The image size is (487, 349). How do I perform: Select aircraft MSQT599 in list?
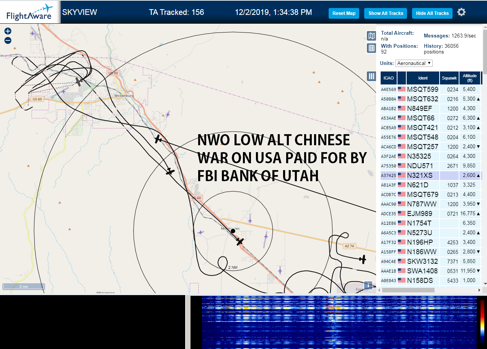point(422,89)
